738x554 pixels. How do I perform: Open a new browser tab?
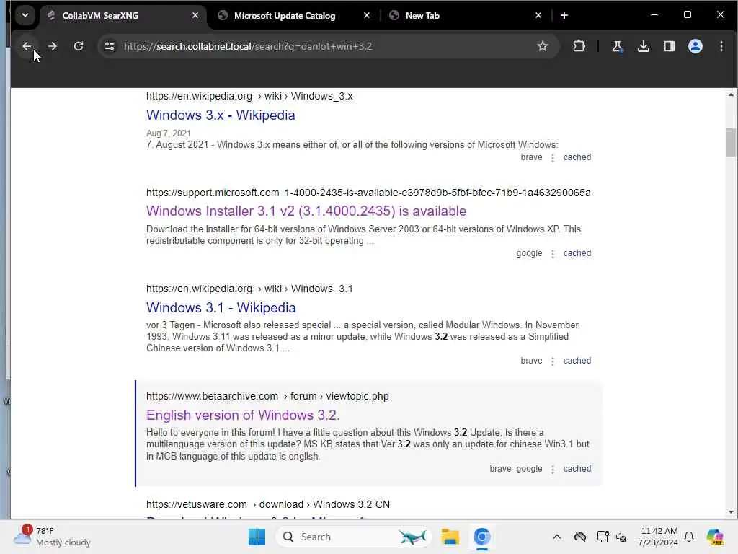564,16
